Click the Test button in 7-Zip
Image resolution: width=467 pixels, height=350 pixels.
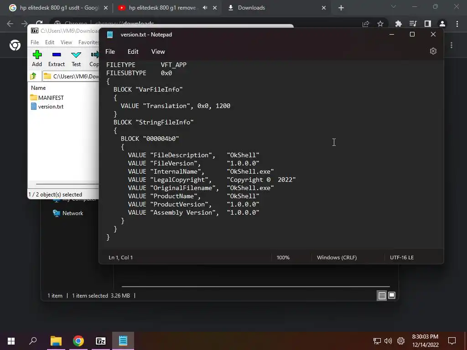pyautogui.click(x=76, y=59)
